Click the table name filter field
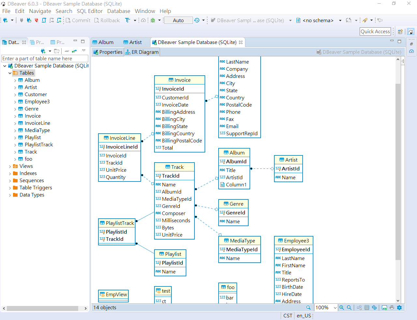417x320 pixels. (45, 59)
